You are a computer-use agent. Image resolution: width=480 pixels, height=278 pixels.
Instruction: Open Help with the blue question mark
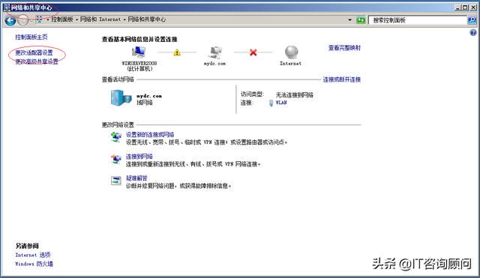[473, 32]
